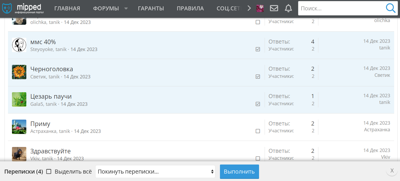Expand more navigation items with chevron
Screen dimensions: 400x181
[x=249, y=9]
